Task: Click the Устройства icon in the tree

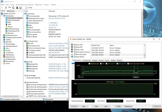Action: [4, 53]
